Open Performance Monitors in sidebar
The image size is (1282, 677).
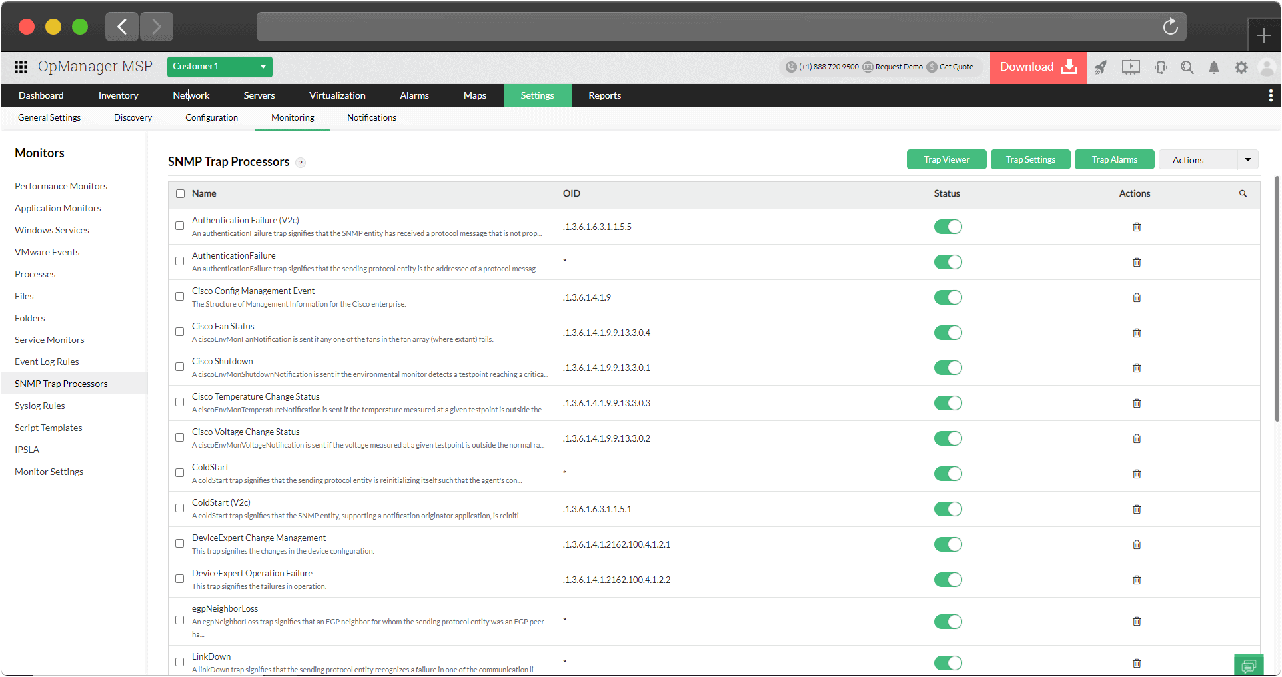(x=61, y=187)
